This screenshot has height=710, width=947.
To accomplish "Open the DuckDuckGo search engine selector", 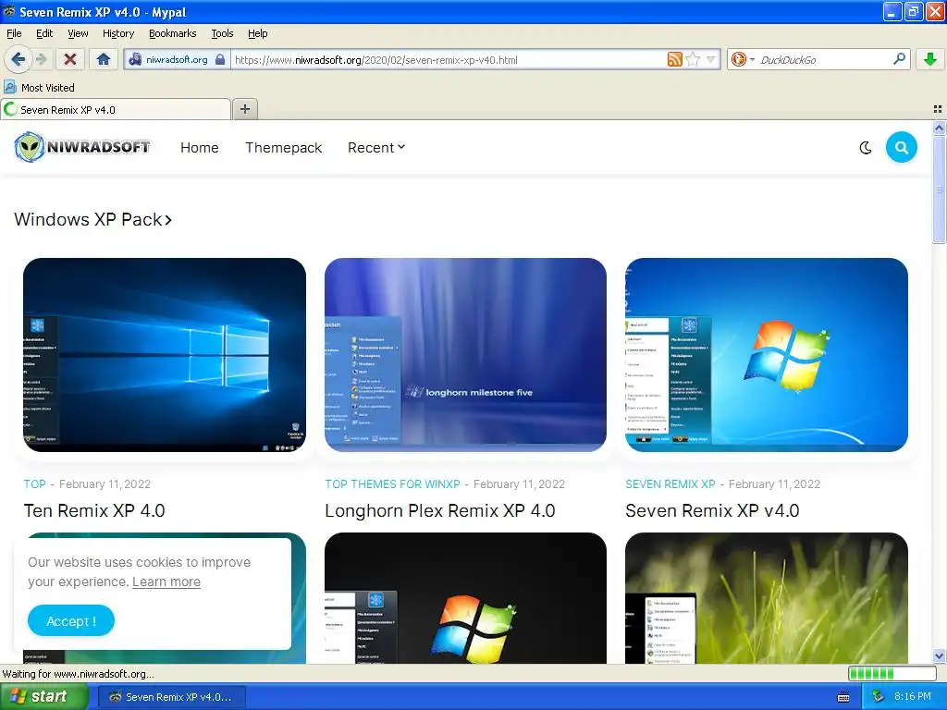I will (743, 59).
